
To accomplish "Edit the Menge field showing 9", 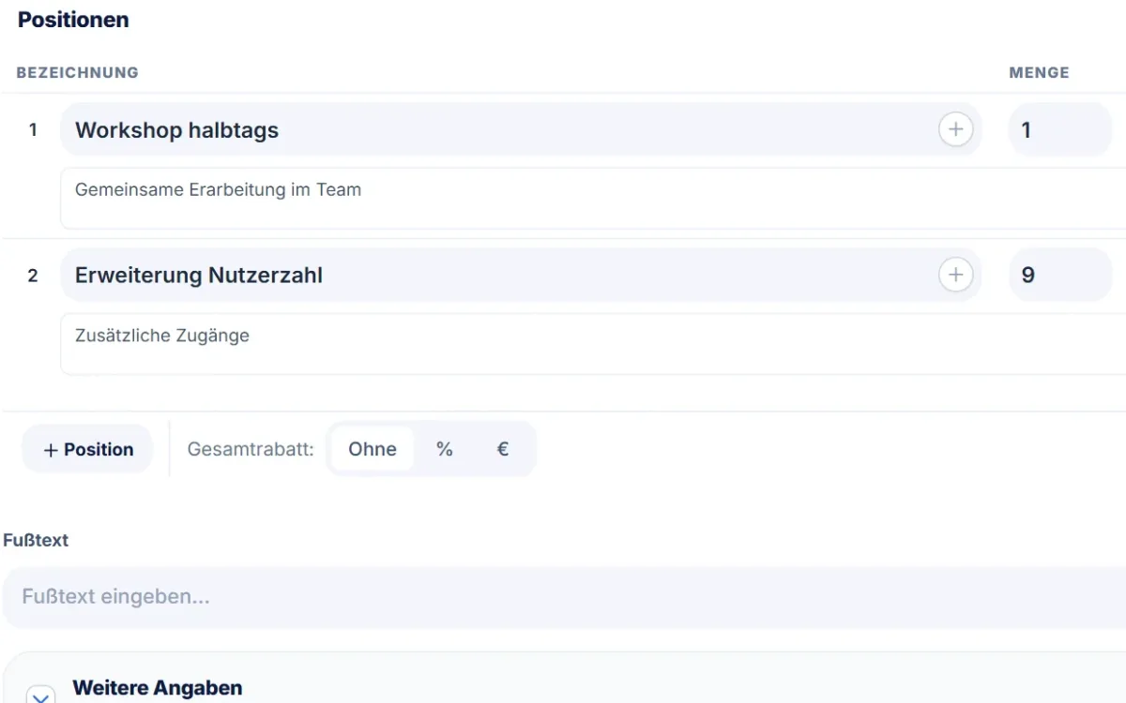I will [1060, 275].
